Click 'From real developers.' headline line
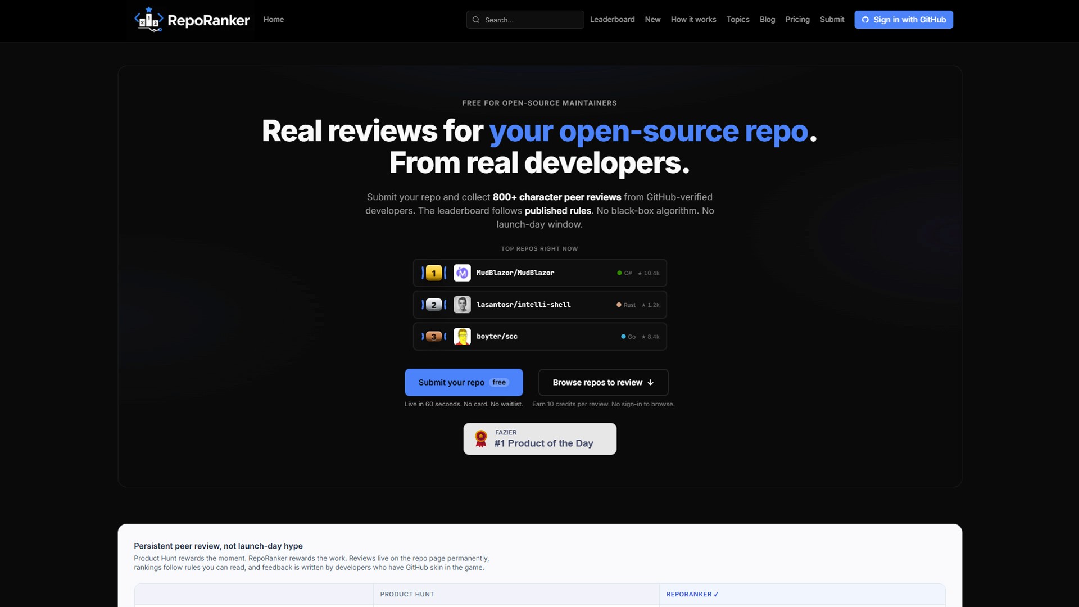Screen dimensions: 1079x607 point(539,163)
